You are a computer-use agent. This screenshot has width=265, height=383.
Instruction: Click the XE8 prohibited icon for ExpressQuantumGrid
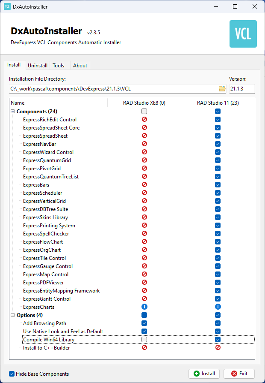pos(144,160)
